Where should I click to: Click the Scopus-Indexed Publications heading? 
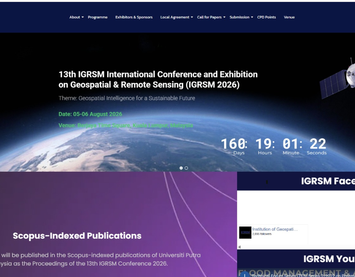(77, 236)
